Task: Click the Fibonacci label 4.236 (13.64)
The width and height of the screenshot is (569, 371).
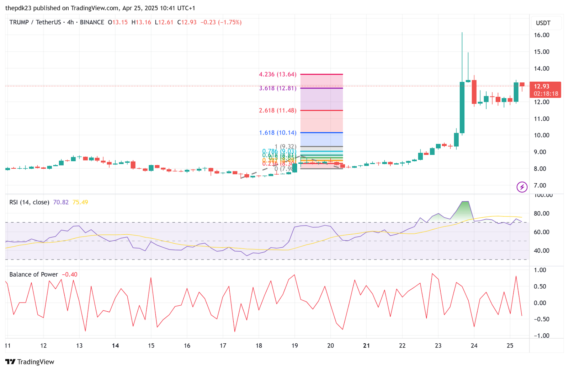Action: (x=277, y=75)
